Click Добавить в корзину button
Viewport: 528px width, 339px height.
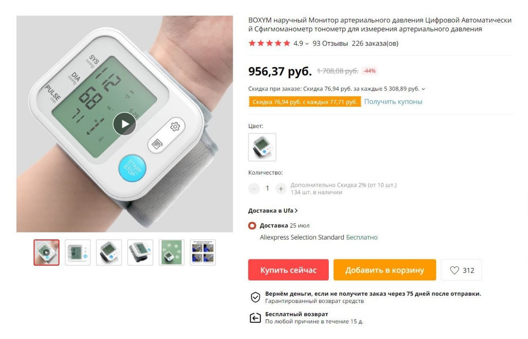coord(385,270)
